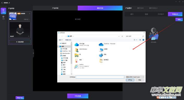184x100 pixels.
Task: Navigate up one folder with up arrow
Action: (66, 36)
